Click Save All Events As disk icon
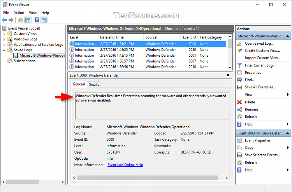The width and height of the screenshot is (292, 192). click(239, 87)
